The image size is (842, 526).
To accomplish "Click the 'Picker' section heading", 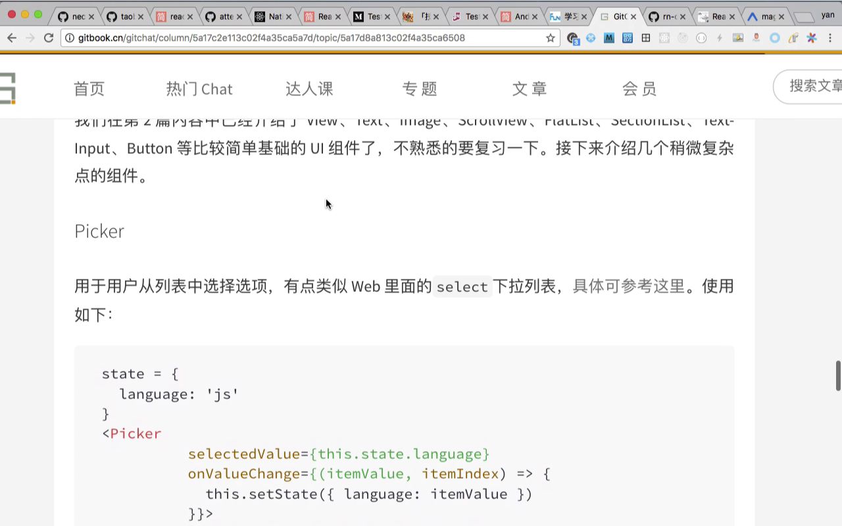I will [x=99, y=231].
